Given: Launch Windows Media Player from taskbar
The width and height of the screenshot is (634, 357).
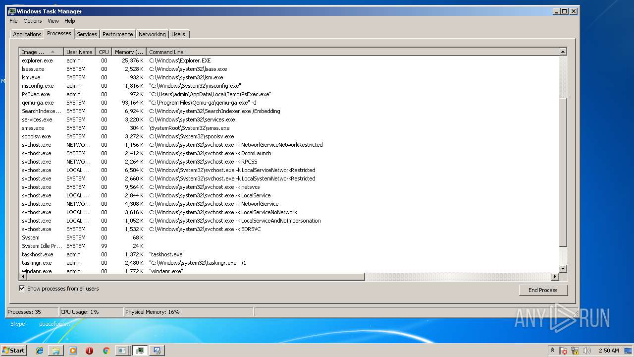Looking at the screenshot, I should pyautogui.click(x=73, y=351).
